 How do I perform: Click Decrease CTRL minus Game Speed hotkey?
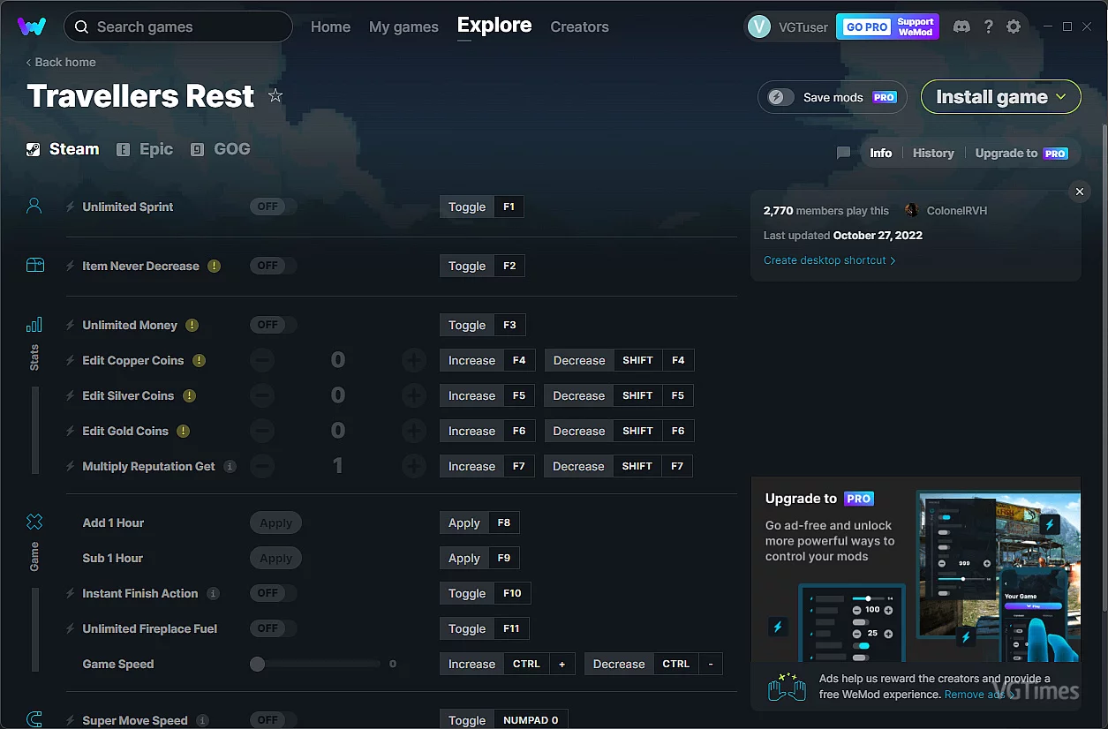coord(653,664)
